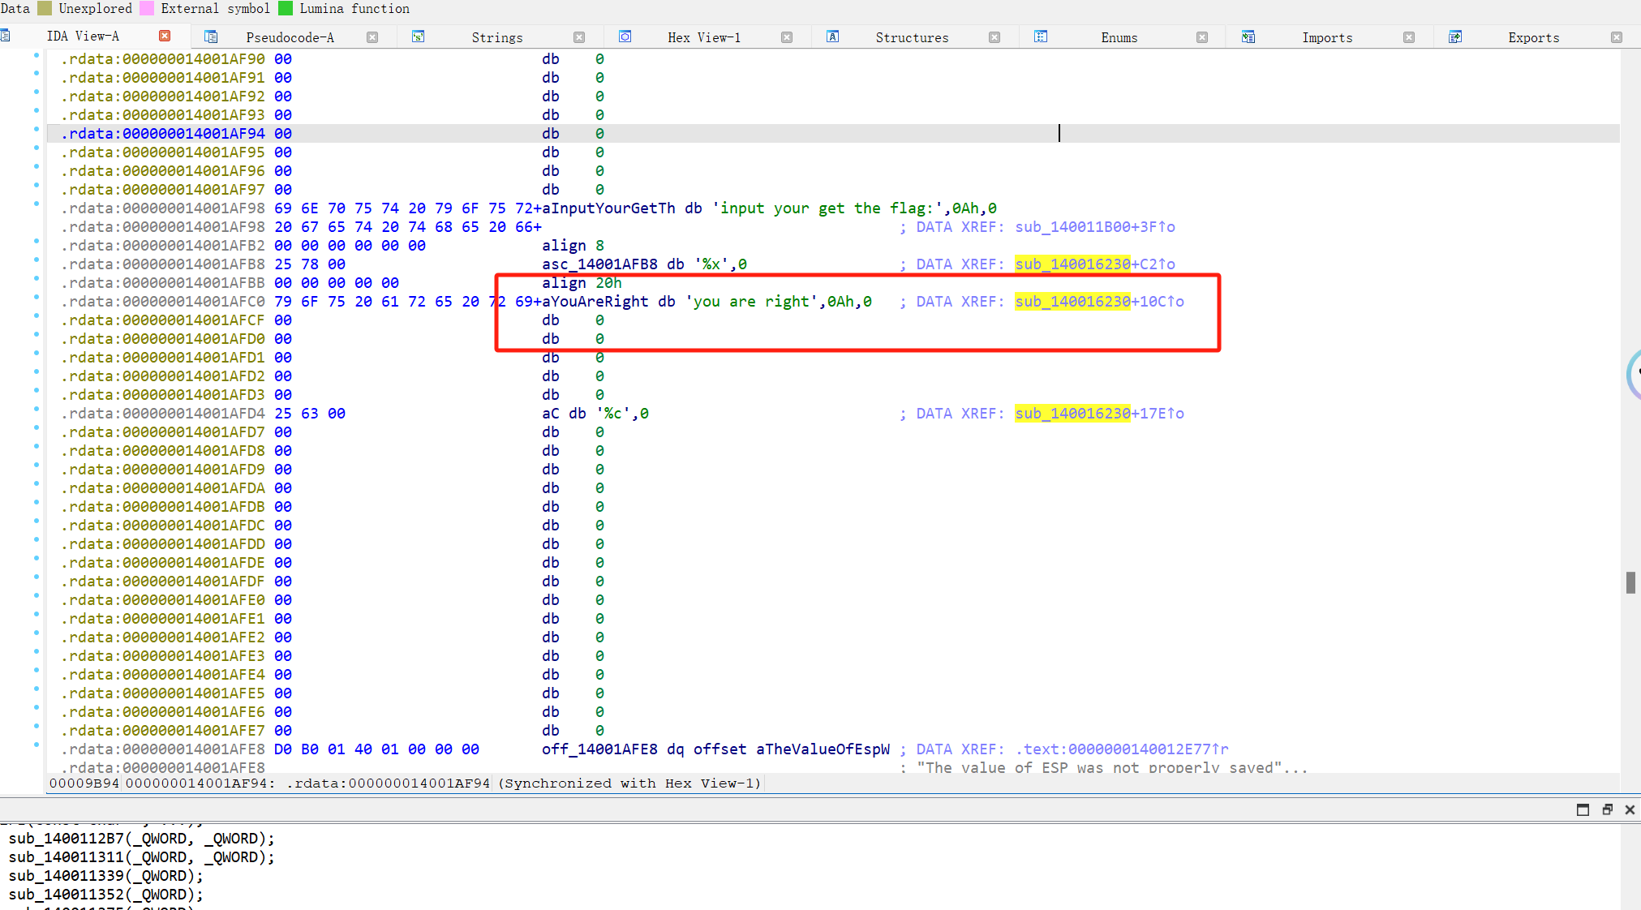Click the Pseudocode-A tab icon

(x=211, y=36)
